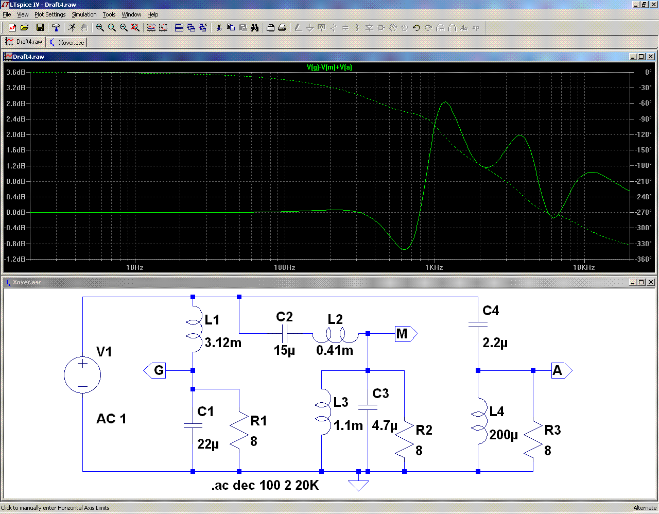This screenshot has width=659, height=514.
Task: Open Find with the binoculars icon
Action: [254, 28]
